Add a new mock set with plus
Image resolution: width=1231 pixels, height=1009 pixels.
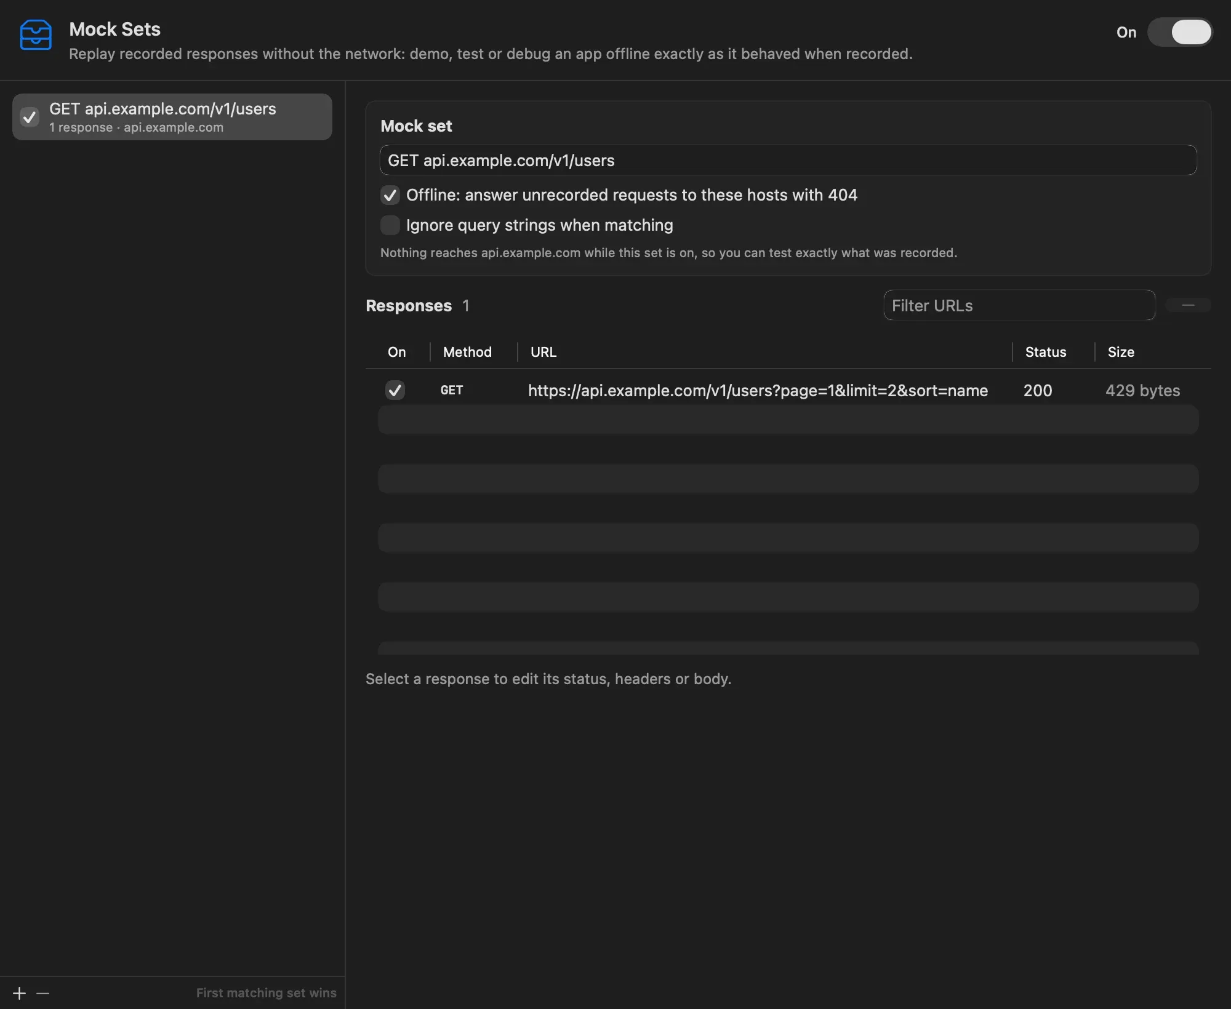pos(20,993)
